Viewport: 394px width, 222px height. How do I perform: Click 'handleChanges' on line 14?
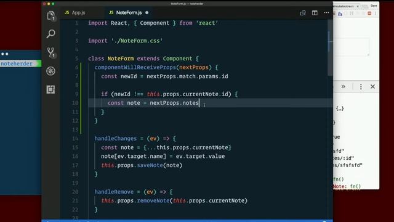(x=116, y=138)
